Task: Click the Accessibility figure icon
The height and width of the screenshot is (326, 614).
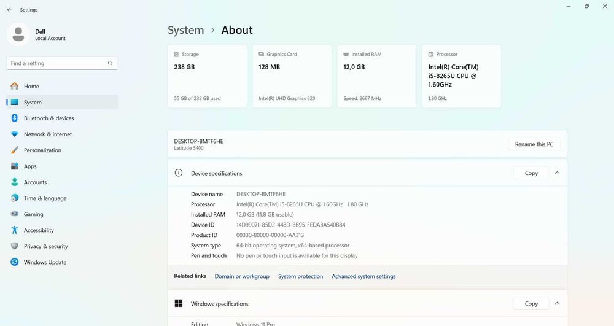Action: (15, 230)
